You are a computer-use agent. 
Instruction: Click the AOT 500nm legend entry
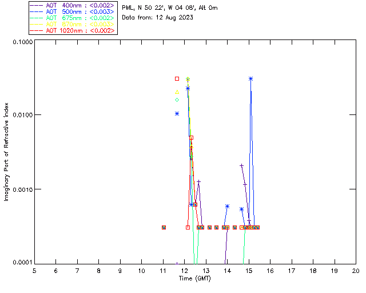coord(73,11)
